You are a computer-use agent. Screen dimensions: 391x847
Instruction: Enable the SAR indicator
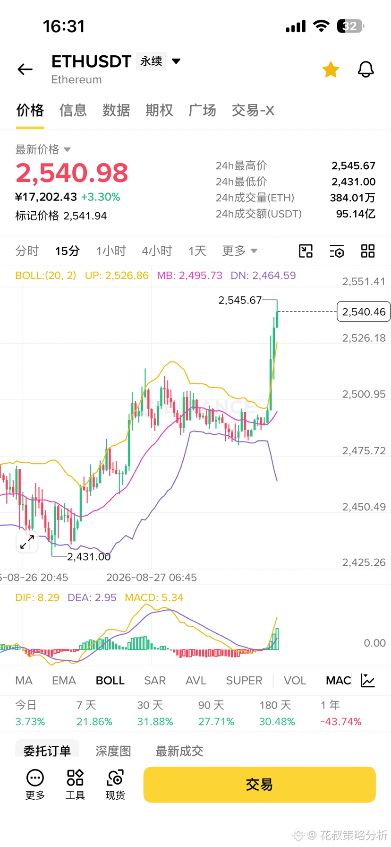[155, 681]
